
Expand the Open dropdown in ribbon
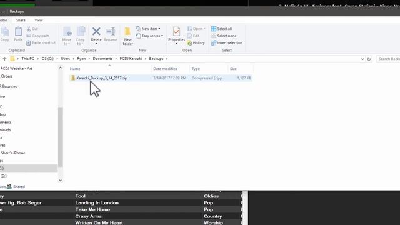click(204, 29)
